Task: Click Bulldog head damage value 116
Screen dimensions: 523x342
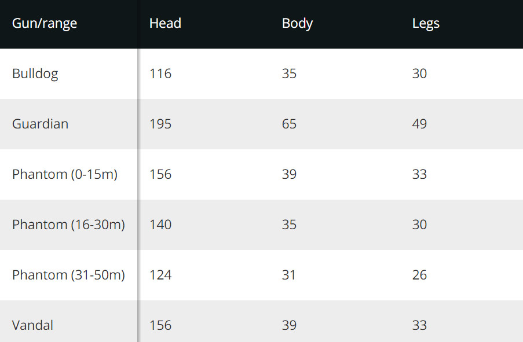Action: pos(160,73)
